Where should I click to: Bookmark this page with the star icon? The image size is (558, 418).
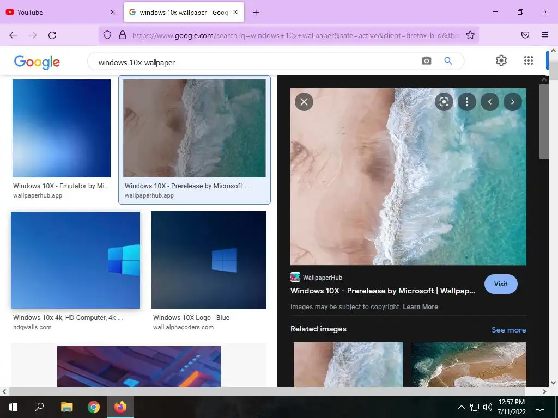click(470, 35)
